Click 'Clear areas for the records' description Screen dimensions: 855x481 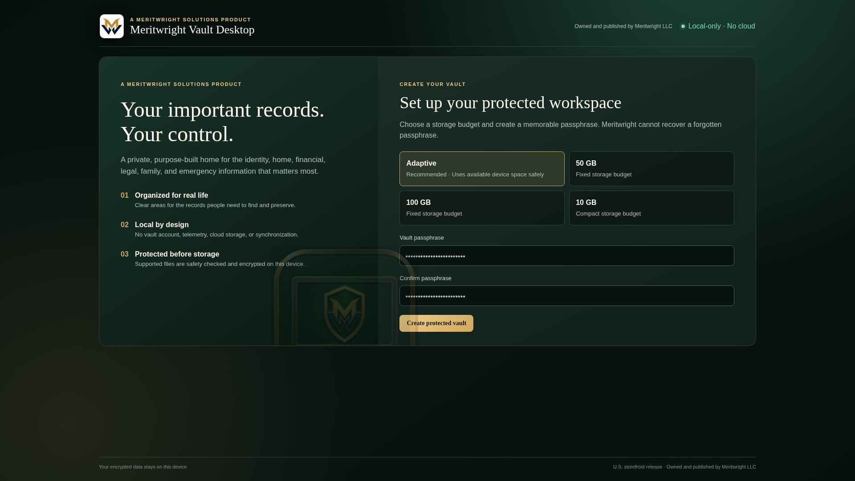click(x=215, y=205)
